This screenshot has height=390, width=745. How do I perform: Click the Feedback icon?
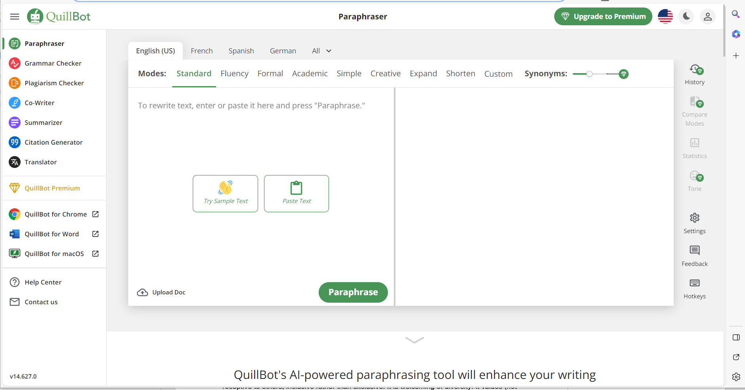694,251
